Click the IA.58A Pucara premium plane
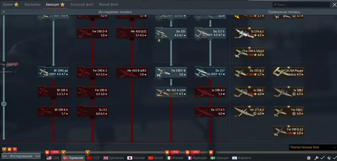 pos(289,72)
